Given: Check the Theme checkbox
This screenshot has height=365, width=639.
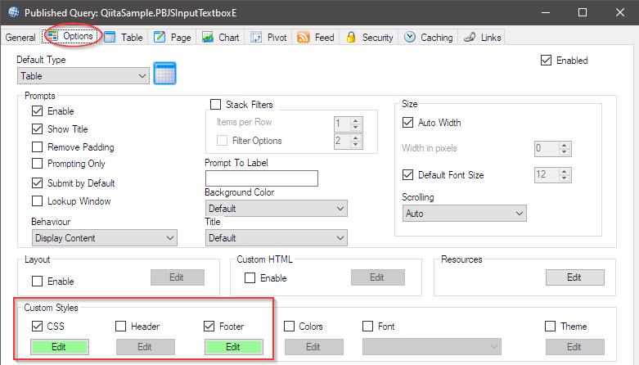Looking at the screenshot, I should 550,327.
